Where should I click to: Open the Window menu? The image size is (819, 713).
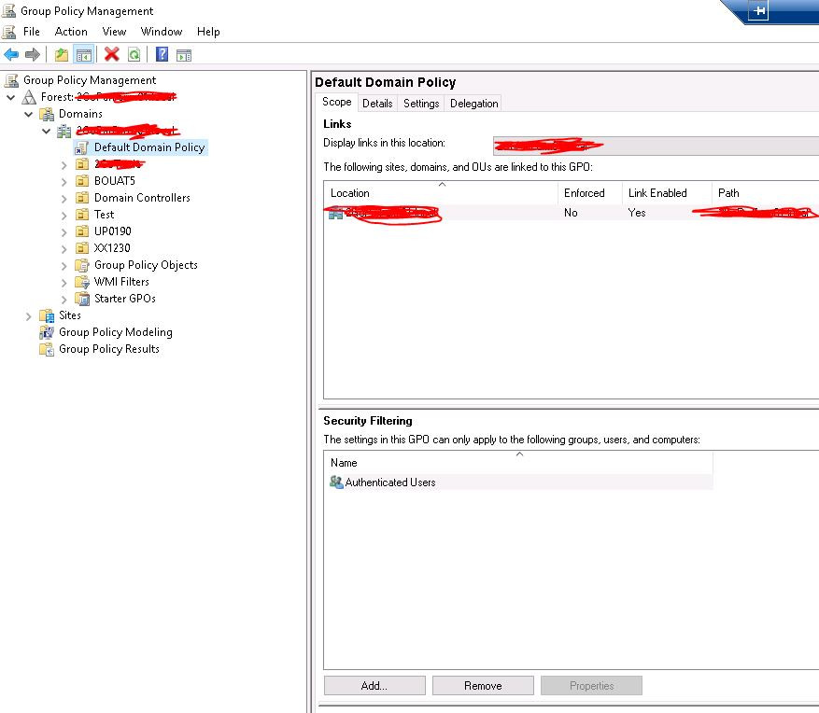click(162, 32)
